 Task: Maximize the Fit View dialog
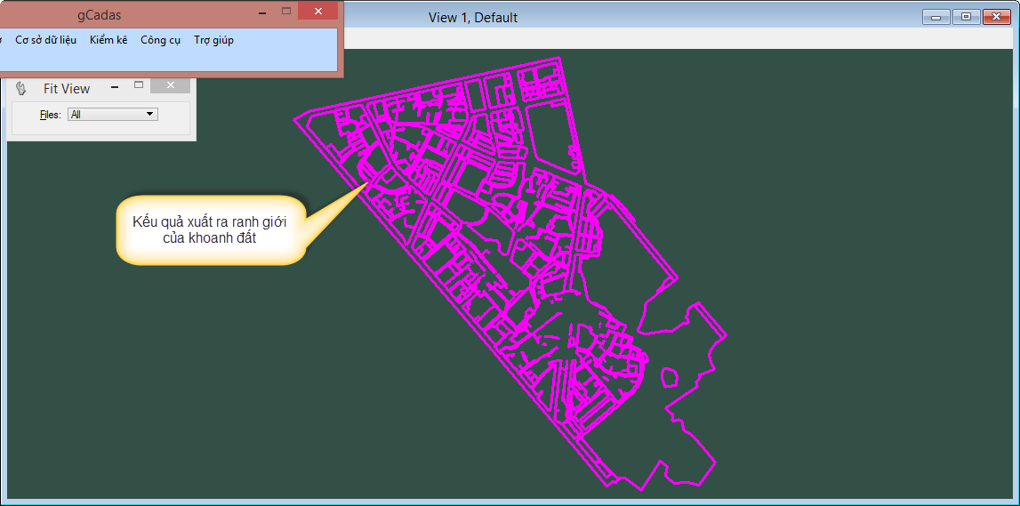pyautogui.click(x=139, y=85)
